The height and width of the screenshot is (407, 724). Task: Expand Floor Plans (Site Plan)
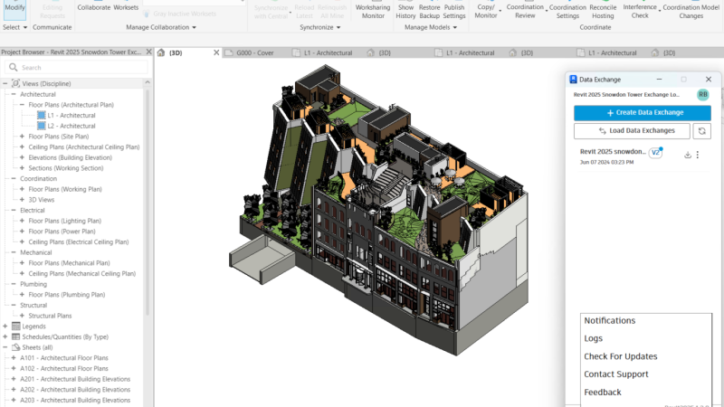click(22, 137)
